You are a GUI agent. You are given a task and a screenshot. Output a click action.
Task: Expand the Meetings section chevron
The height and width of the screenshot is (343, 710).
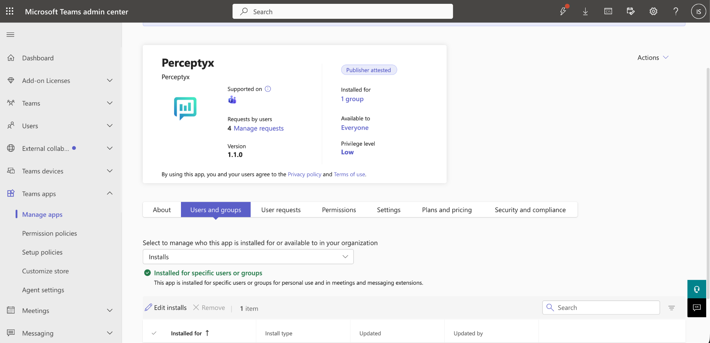110,310
